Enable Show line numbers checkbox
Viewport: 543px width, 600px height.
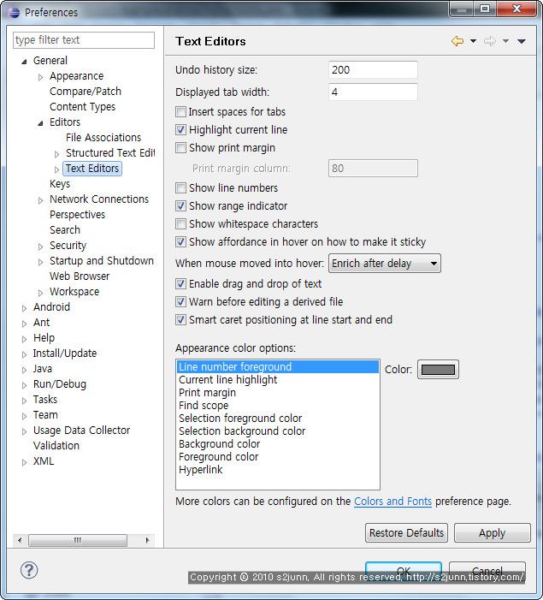click(180, 188)
